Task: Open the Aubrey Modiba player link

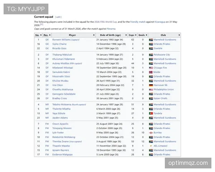Action: point(61,63)
